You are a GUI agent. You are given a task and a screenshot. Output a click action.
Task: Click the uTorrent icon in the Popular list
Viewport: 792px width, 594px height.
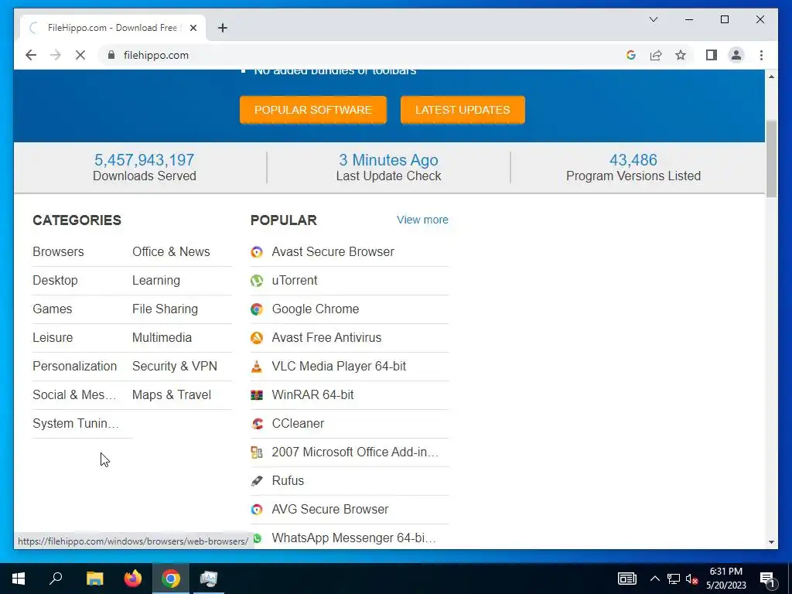coord(257,280)
